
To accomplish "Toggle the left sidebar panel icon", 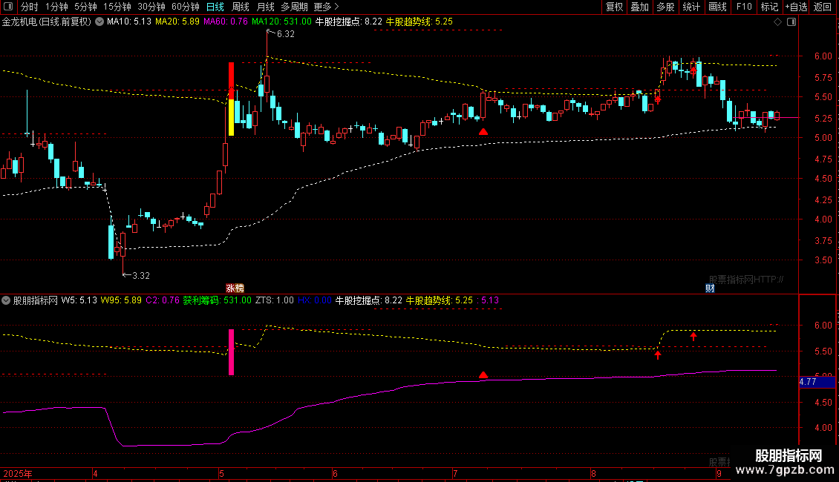I will [x=8, y=7].
